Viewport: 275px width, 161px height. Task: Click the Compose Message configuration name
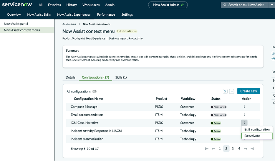(84, 107)
